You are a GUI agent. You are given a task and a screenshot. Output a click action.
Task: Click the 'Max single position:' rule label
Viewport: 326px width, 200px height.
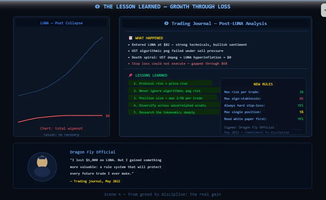pos(242,112)
